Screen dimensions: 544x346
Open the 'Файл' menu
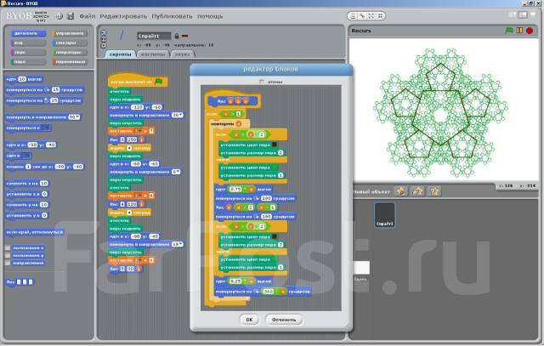[87, 15]
